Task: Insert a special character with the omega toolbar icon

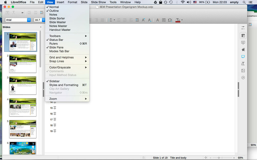Action: pyautogui.click(x=170, y=20)
